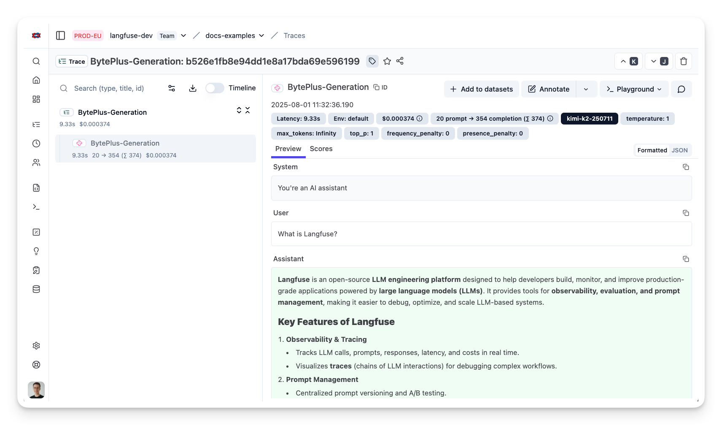The width and height of the screenshot is (722, 425).
Task: Open filter settings icon near search
Action: pos(172,88)
